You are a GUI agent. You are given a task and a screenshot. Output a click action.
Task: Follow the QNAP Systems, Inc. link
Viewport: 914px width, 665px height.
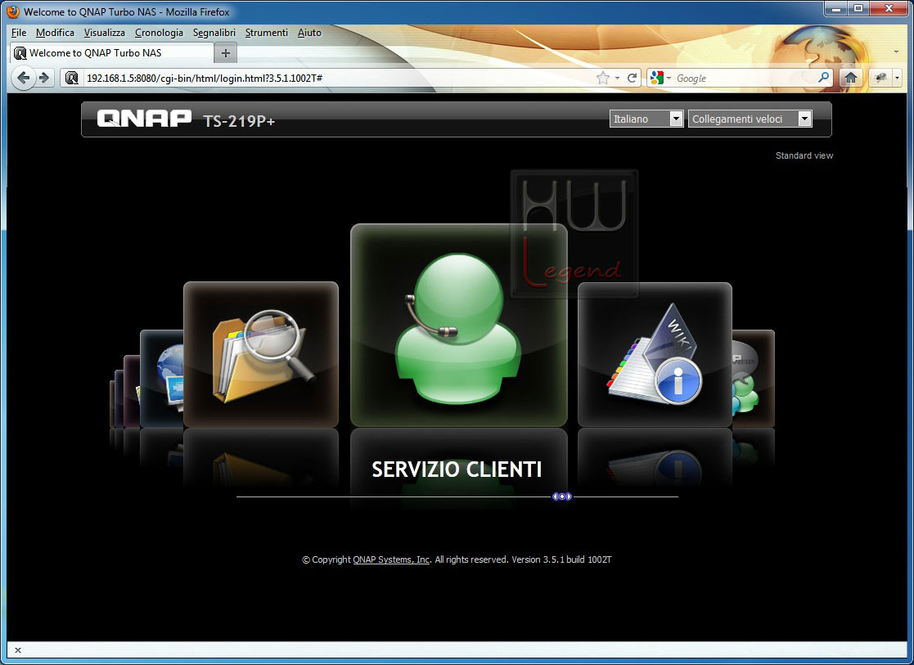point(391,559)
